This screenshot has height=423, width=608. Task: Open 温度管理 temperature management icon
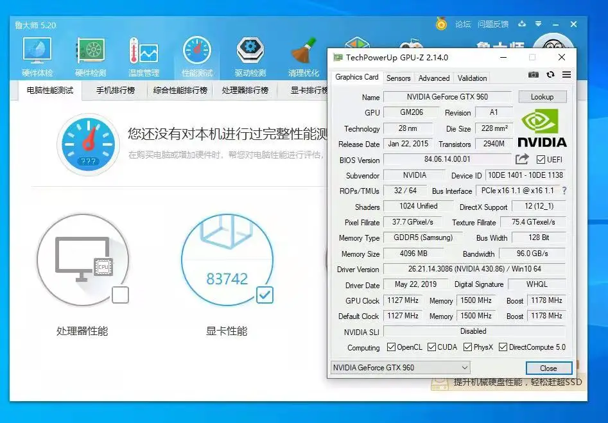point(143,57)
